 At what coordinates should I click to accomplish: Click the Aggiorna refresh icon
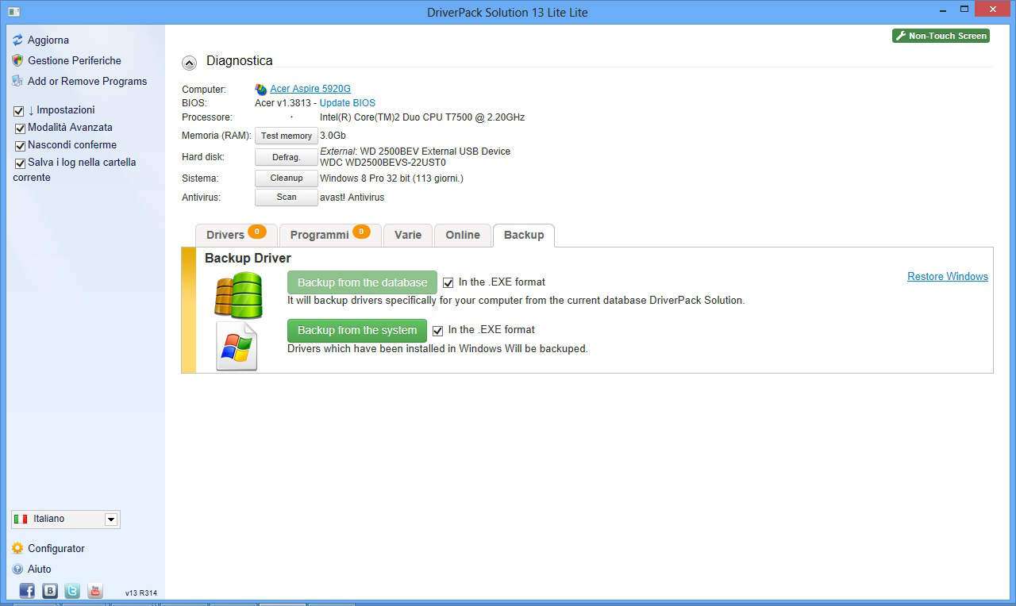coord(17,40)
